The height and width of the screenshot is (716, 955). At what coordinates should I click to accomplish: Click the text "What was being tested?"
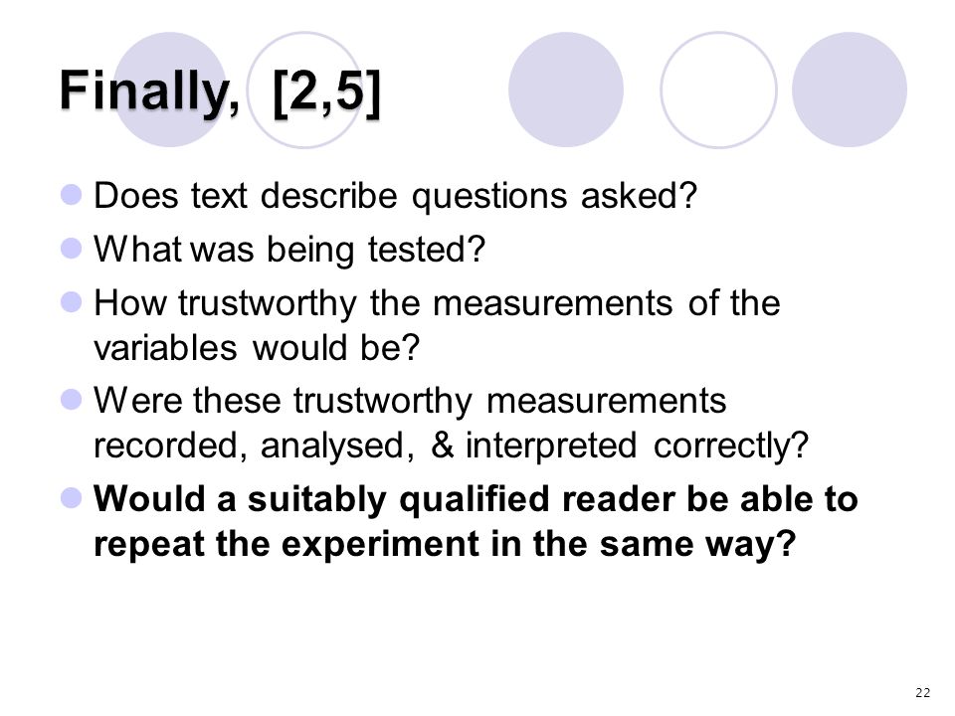(289, 250)
